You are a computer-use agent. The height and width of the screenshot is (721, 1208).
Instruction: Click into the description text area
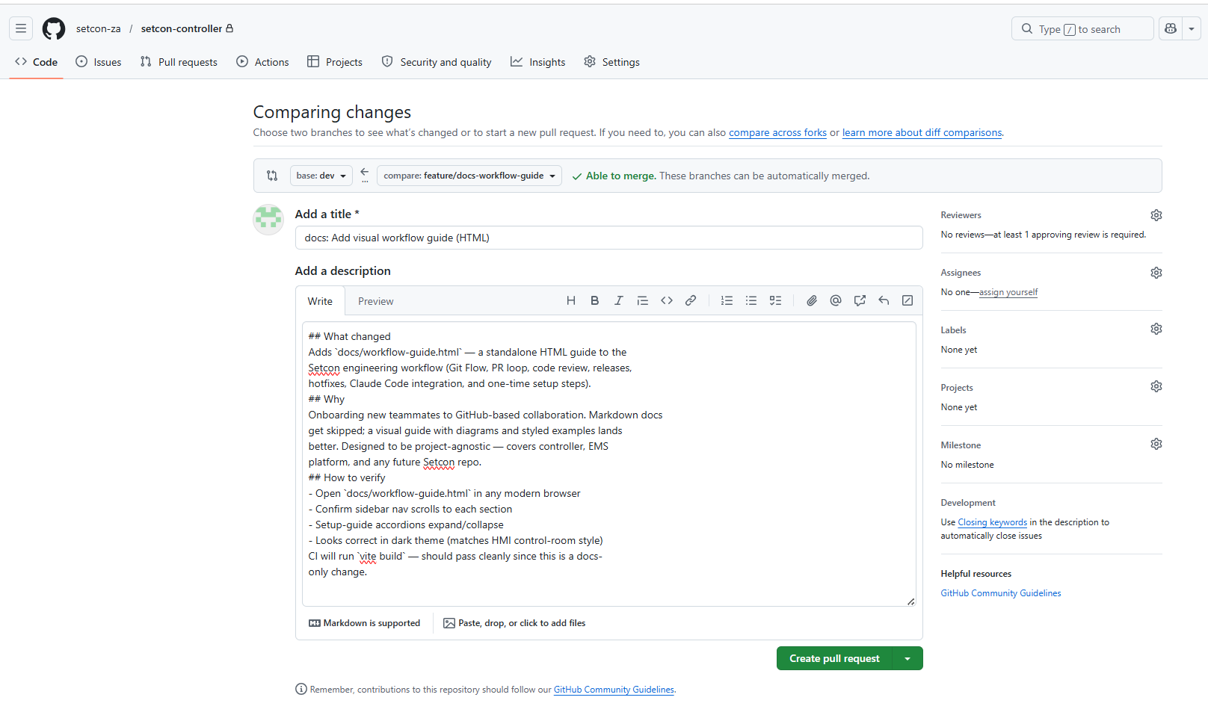608,464
